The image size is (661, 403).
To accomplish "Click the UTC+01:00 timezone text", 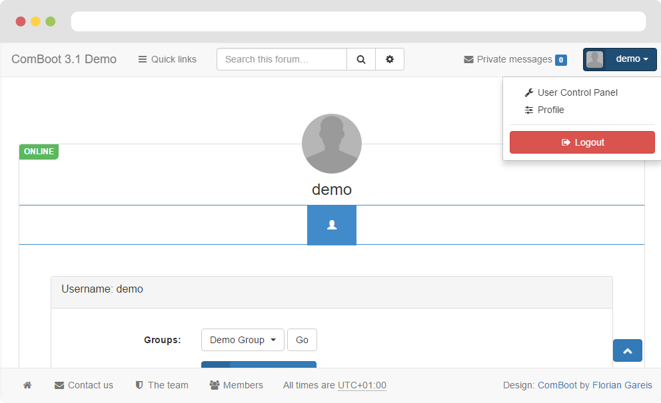I will click(362, 385).
